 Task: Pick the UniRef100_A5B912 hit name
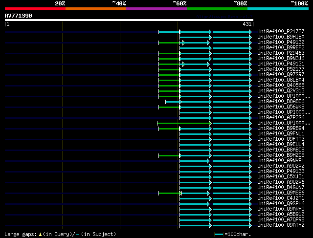pyautogui.click(x=281, y=215)
